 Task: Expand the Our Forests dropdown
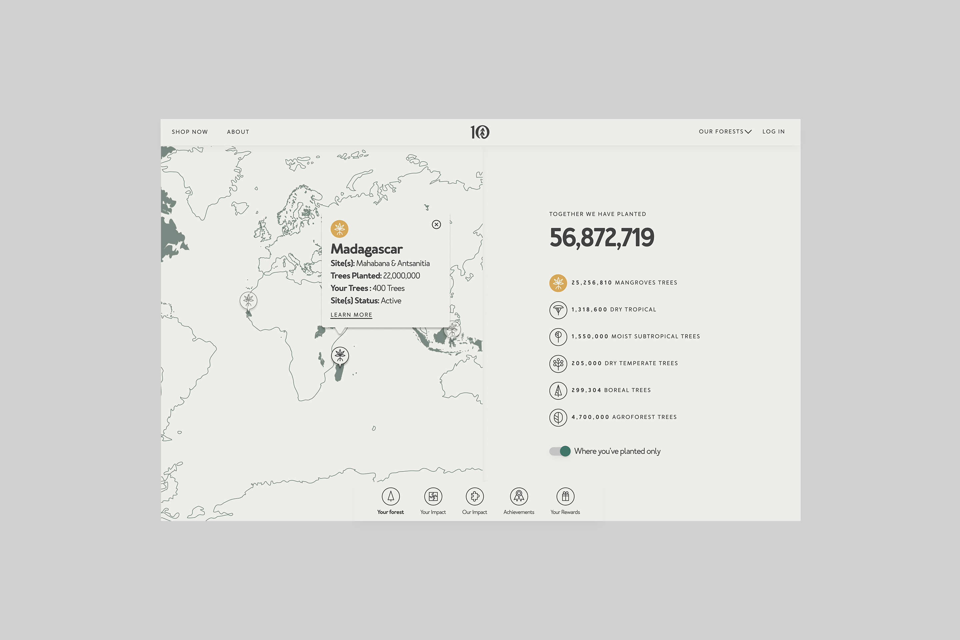click(725, 131)
